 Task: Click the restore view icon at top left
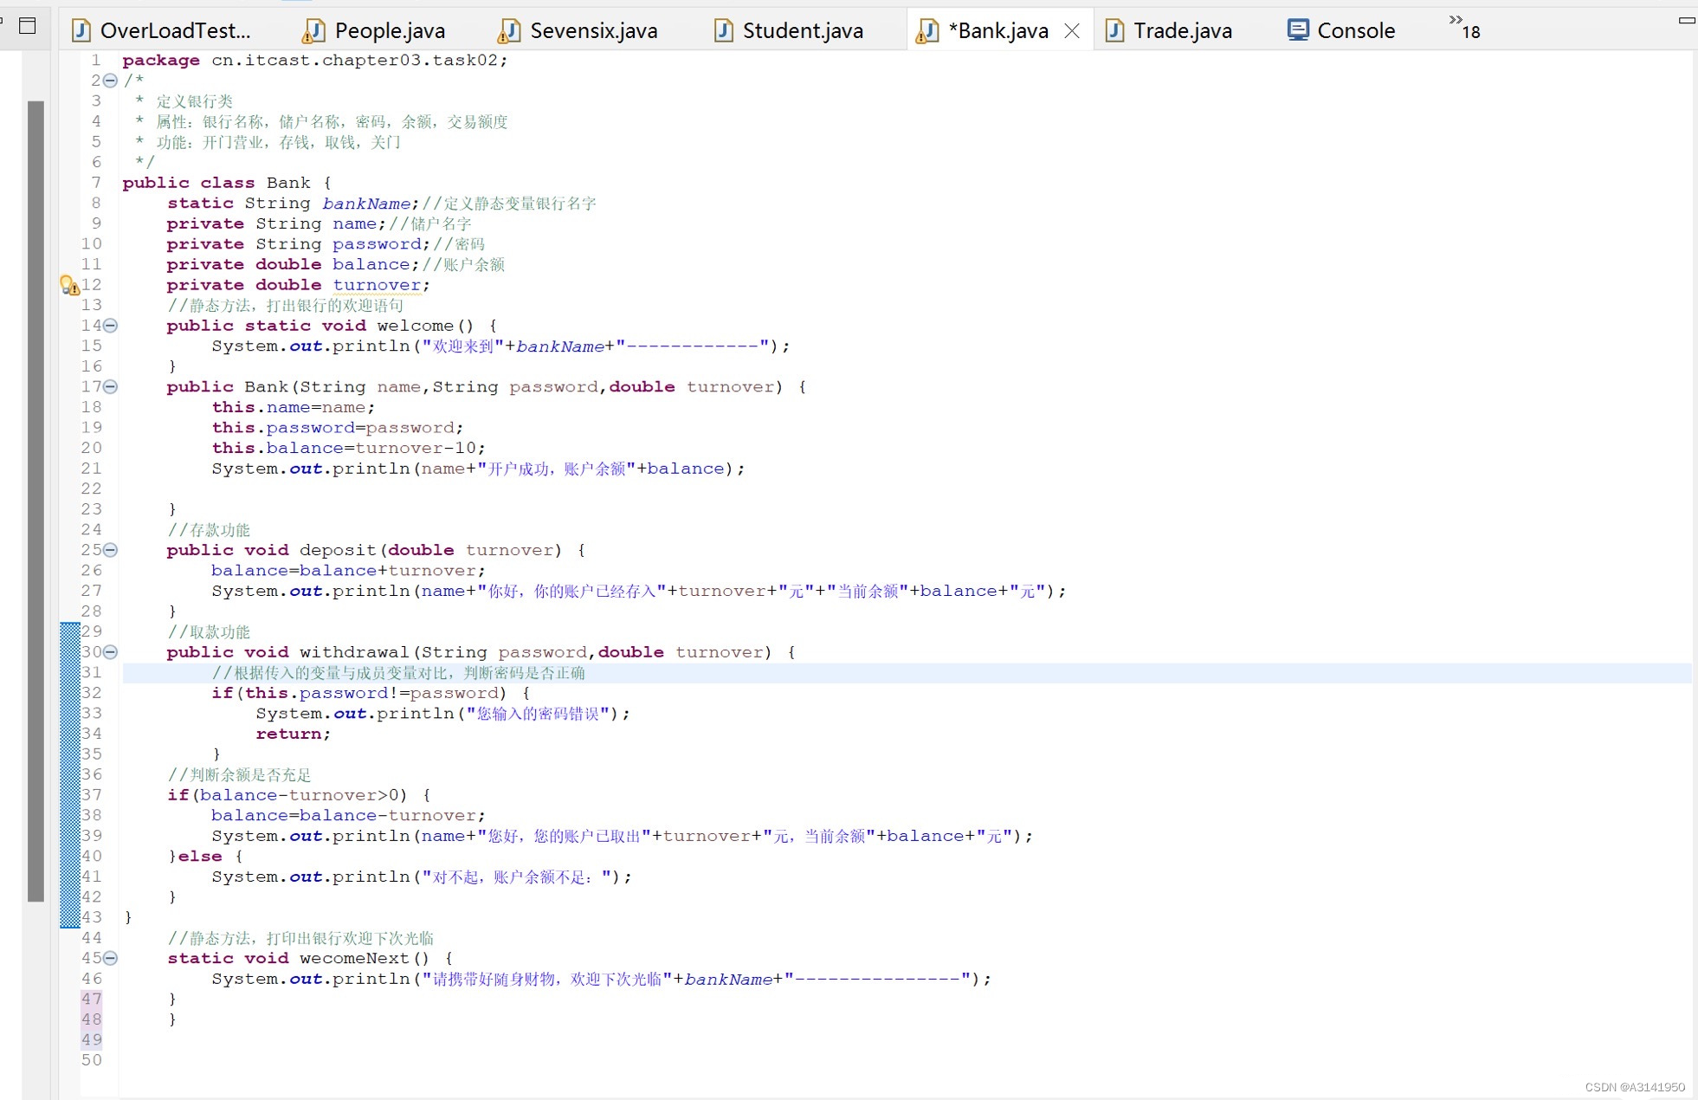(x=28, y=26)
